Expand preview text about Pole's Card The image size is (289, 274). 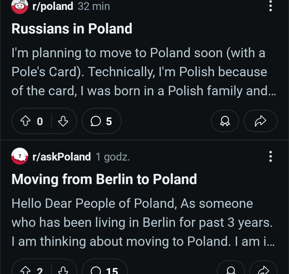144,72
